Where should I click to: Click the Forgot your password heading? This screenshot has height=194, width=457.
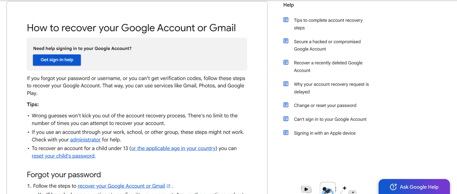tap(64, 174)
